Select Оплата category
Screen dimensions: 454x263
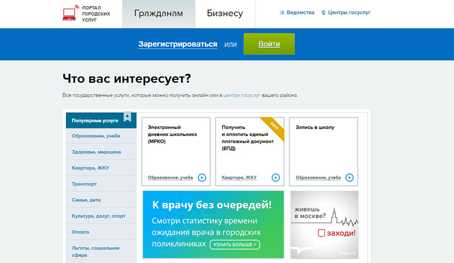101,232
